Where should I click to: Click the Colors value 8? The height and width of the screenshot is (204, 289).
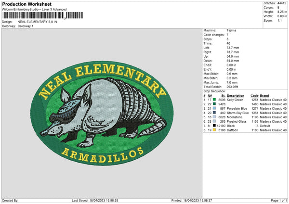click(278, 8)
